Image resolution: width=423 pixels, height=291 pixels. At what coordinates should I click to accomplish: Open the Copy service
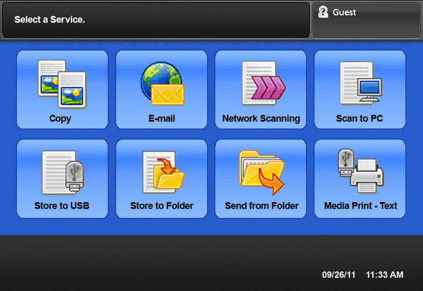coord(62,89)
